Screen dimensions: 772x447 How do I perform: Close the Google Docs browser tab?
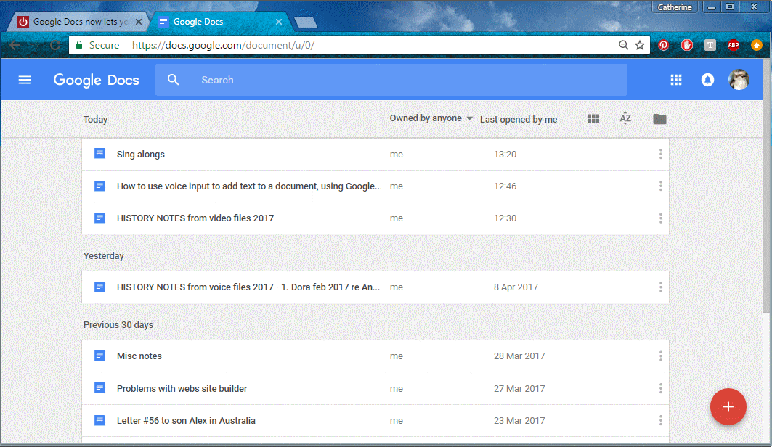278,22
